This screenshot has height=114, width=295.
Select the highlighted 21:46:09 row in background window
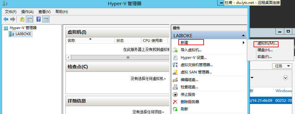pyautogui.click(x=271, y=101)
